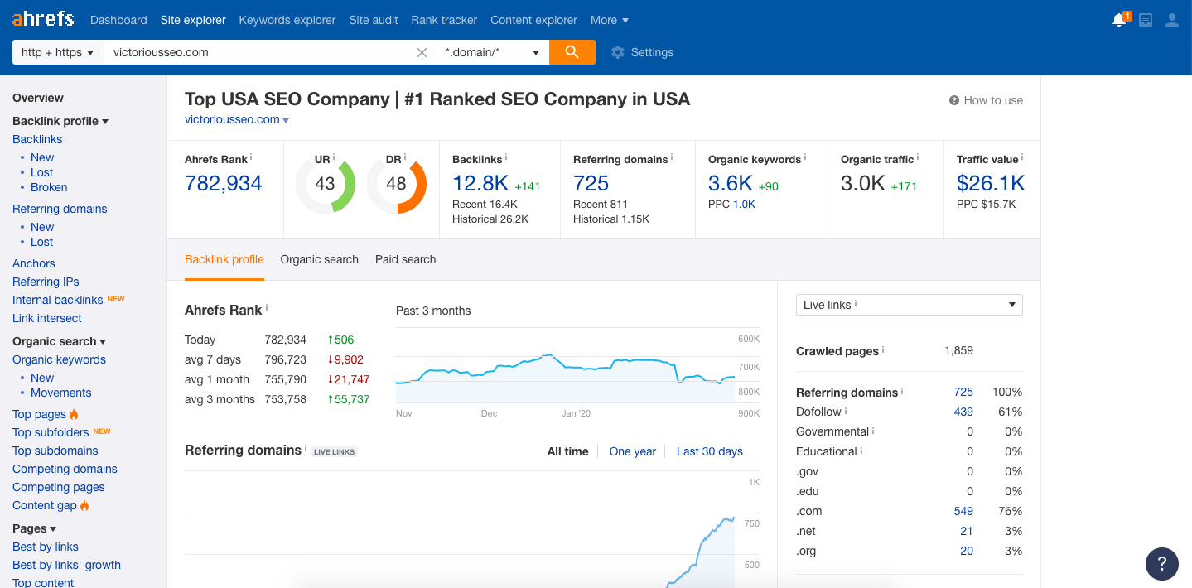Click the Ahrefs logo
The width and height of the screenshot is (1192, 588).
pyautogui.click(x=43, y=19)
